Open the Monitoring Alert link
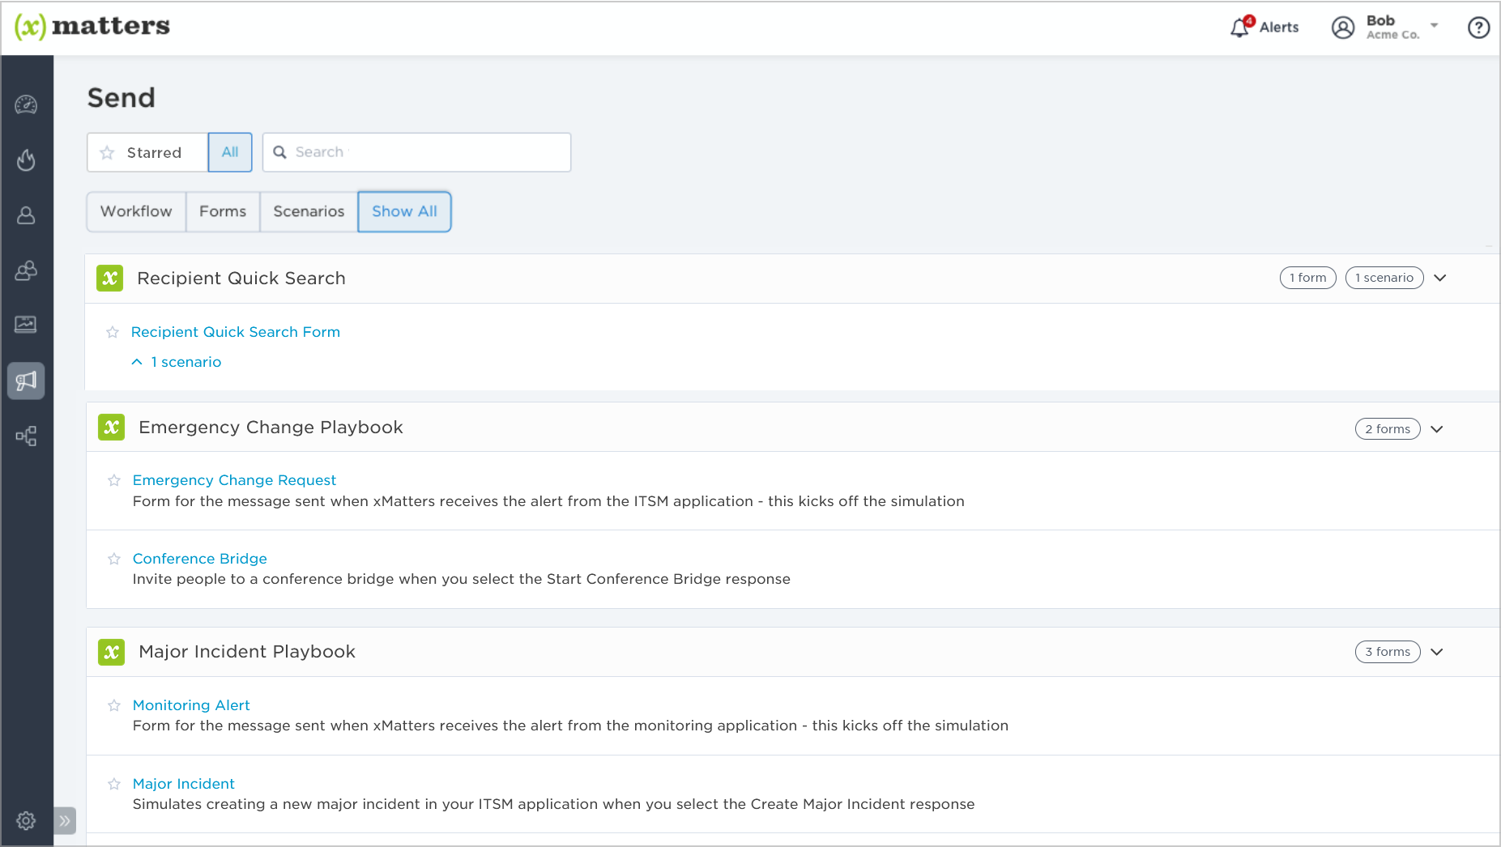The image size is (1501, 847). [191, 705]
